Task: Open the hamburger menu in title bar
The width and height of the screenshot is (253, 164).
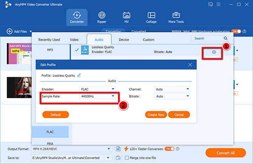Action: point(218,4)
